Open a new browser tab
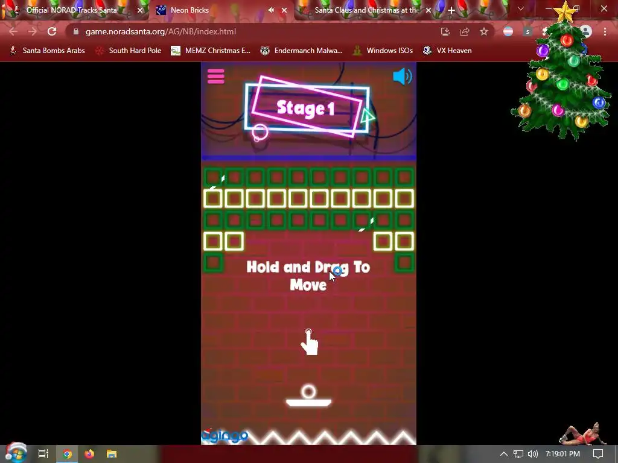Screen dimensions: 618x463 [x=451, y=10]
